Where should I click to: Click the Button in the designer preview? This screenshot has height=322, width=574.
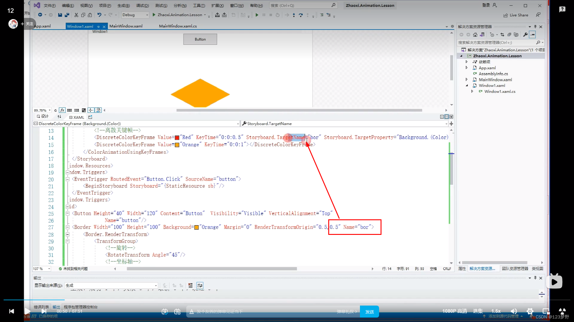click(x=200, y=39)
